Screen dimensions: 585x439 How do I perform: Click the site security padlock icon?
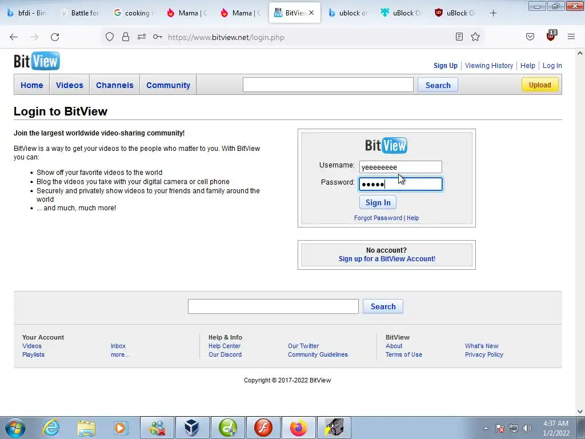click(126, 37)
